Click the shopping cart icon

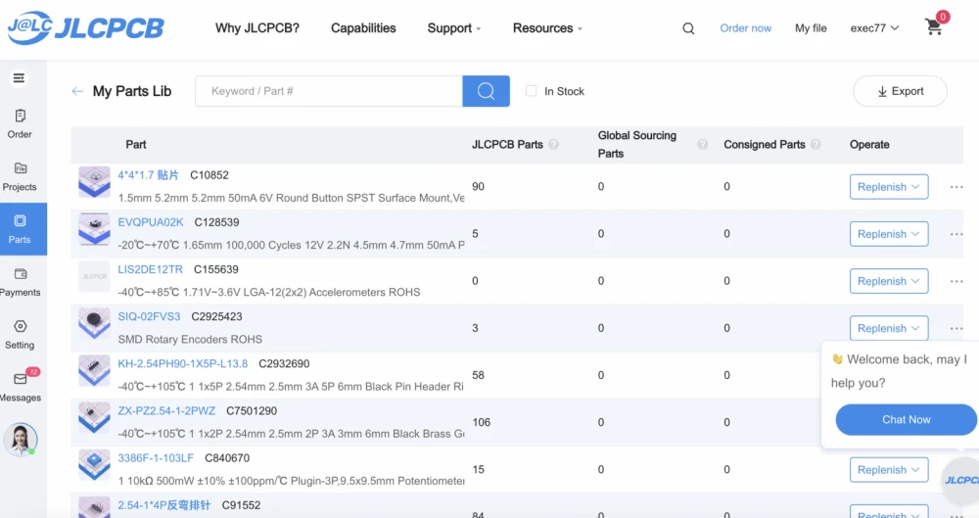click(934, 28)
